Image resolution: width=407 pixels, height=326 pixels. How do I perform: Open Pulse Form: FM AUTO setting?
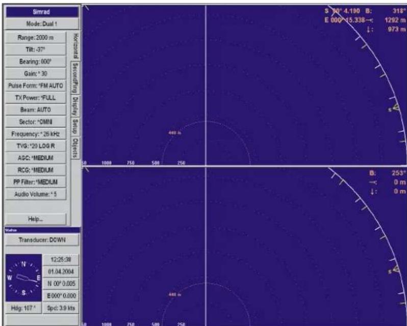36,86
